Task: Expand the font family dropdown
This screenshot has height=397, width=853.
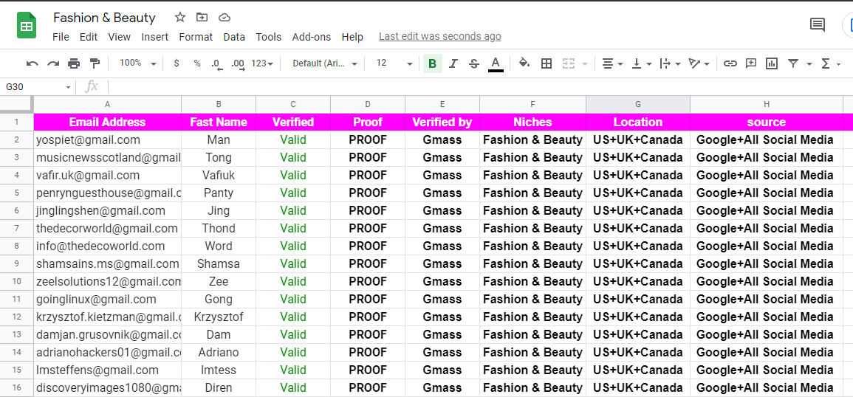Action: (324, 63)
